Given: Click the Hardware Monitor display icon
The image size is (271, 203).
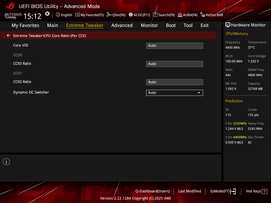Looking at the screenshot, I should click(x=228, y=25).
